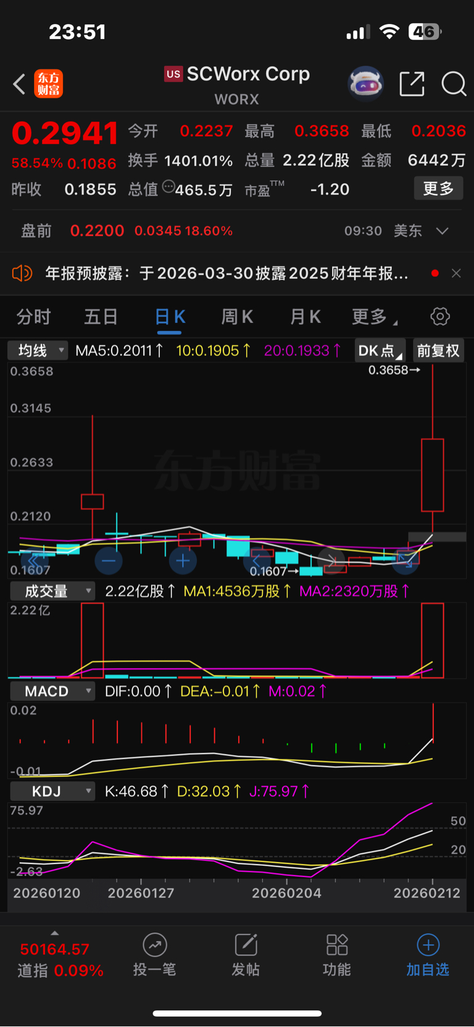Tap the MA5:0.2011 label

[119, 351]
